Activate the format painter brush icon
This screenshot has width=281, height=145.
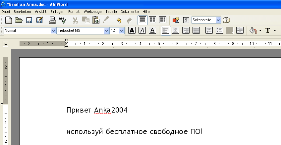click(x=106, y=20)
